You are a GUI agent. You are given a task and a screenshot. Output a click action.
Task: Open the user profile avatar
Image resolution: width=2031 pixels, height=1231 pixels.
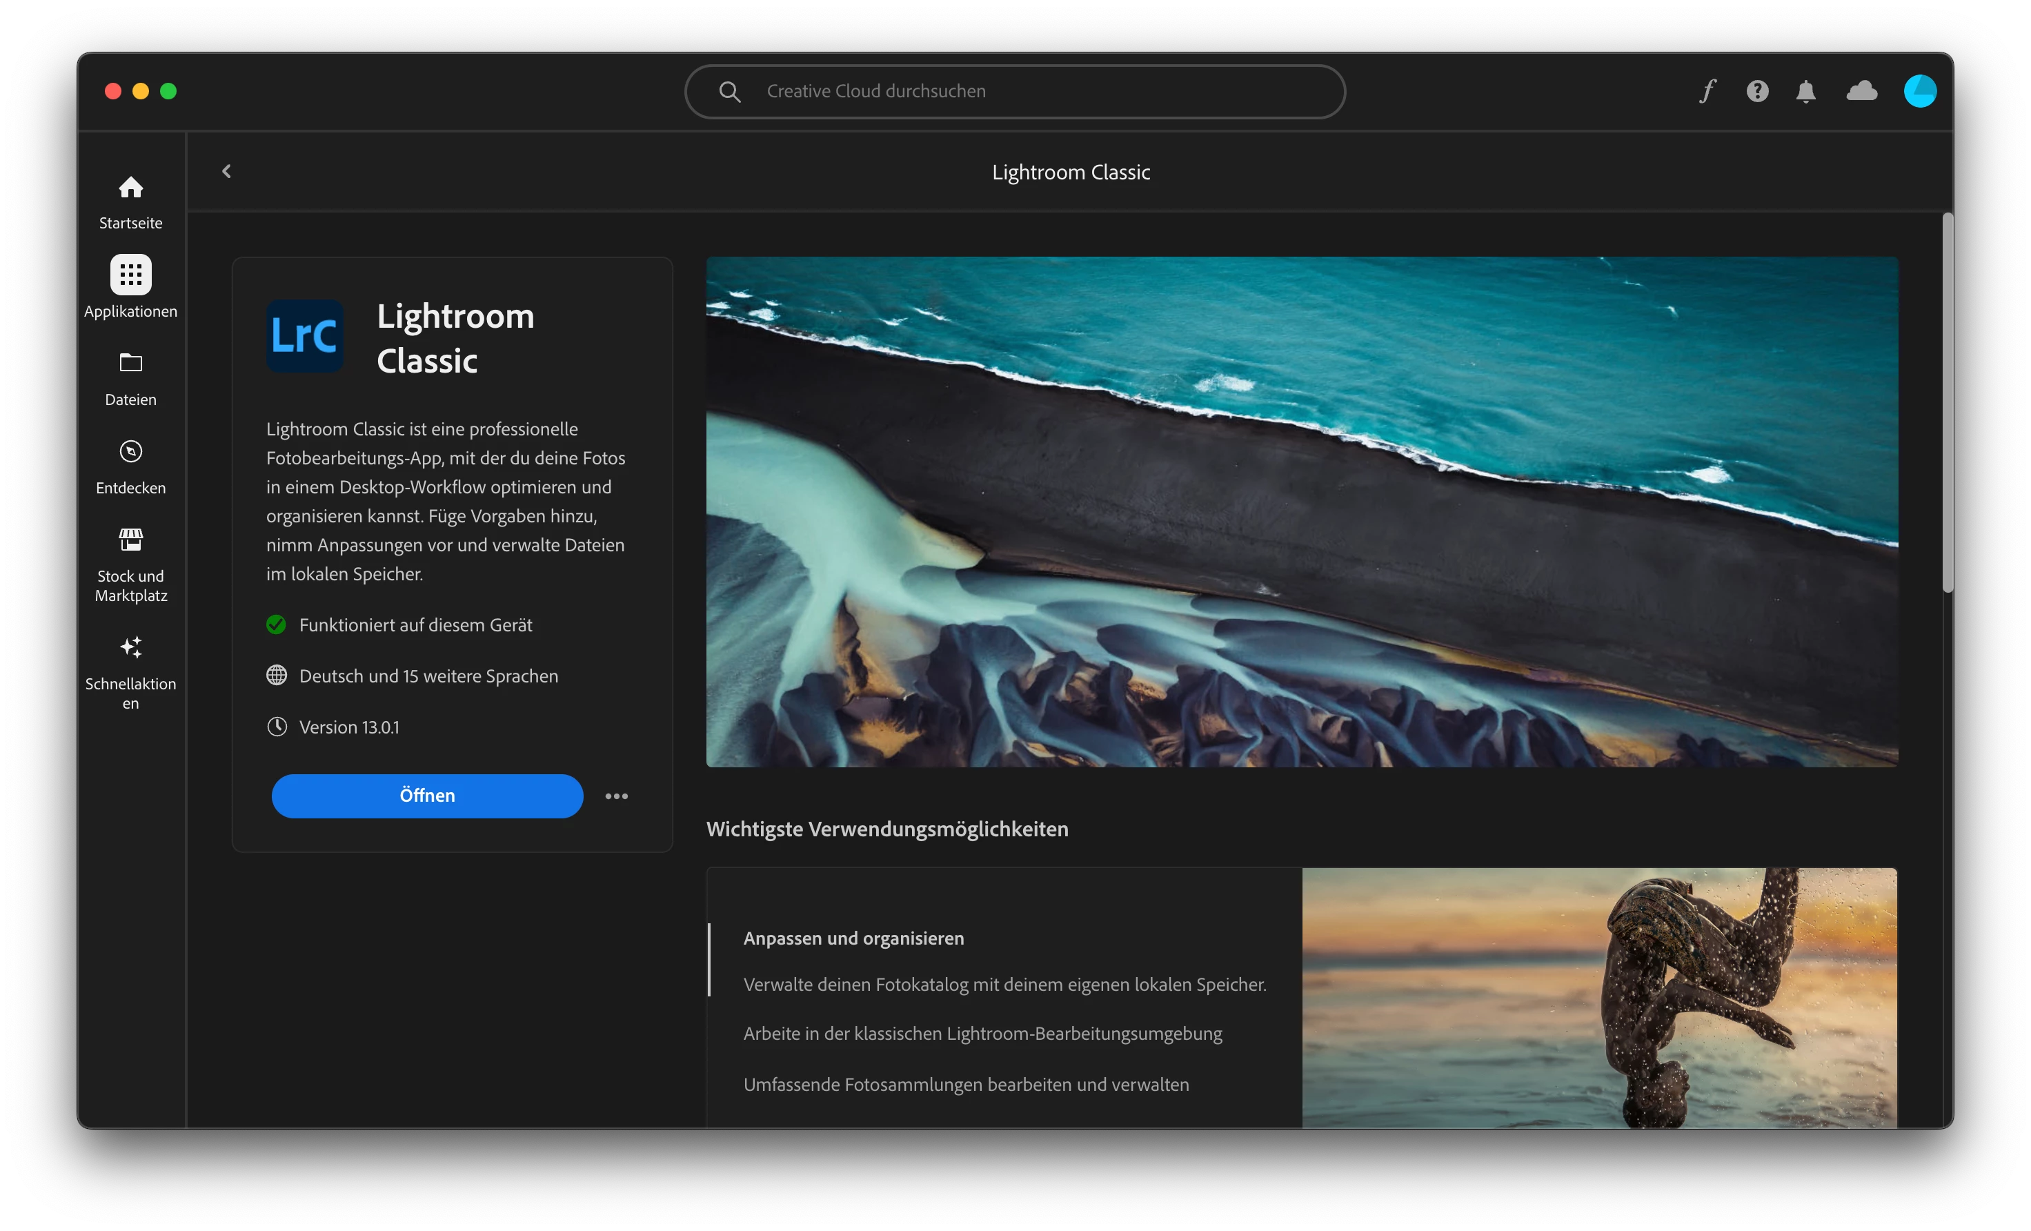[1919, 90]
